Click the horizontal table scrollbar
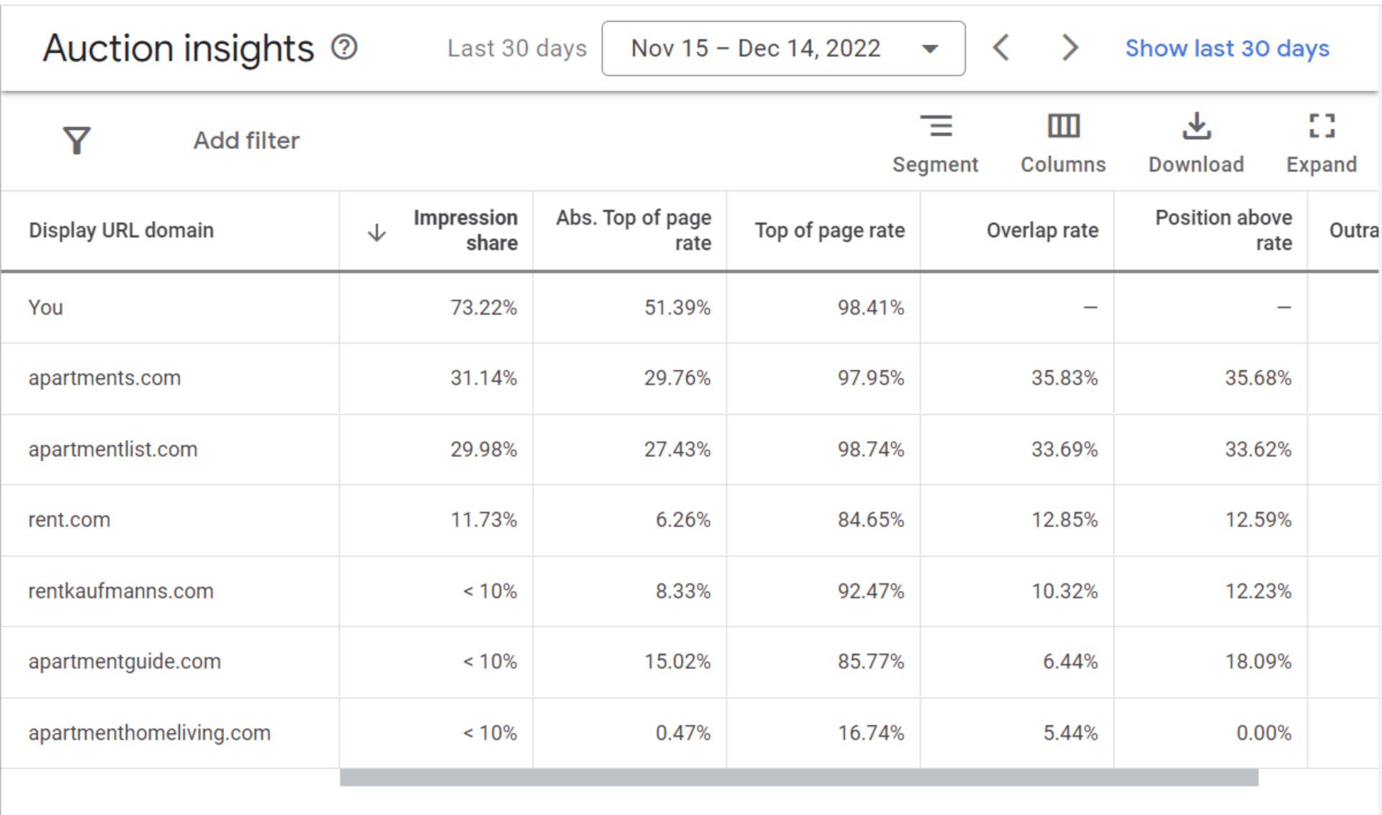Viewport: 1382px width, 815px height. [799, 778]
